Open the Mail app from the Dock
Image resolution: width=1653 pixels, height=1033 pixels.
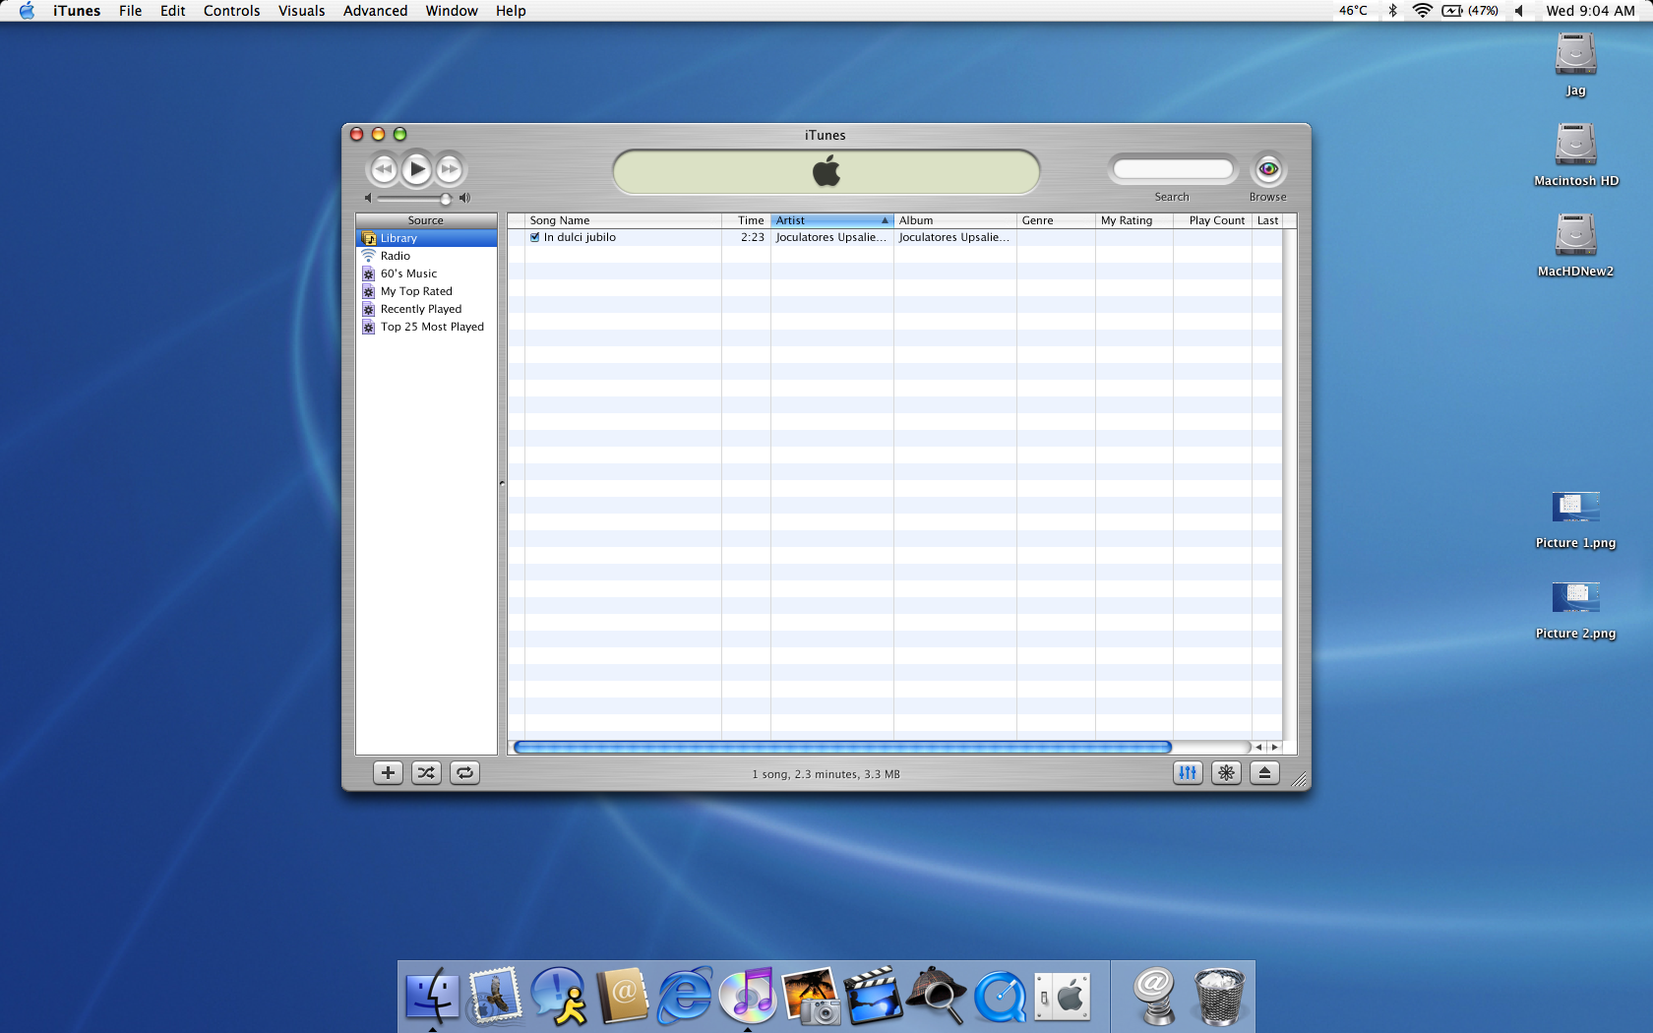click(495, 996)
